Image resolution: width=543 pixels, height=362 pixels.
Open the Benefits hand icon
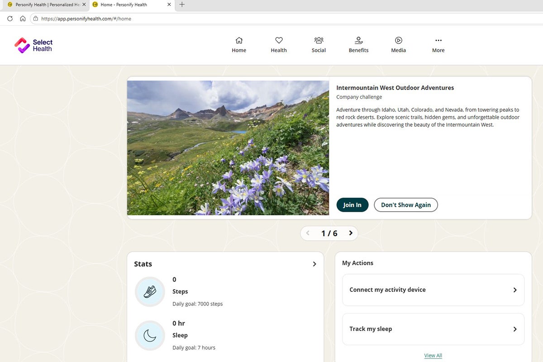click(x=358, y=40)
